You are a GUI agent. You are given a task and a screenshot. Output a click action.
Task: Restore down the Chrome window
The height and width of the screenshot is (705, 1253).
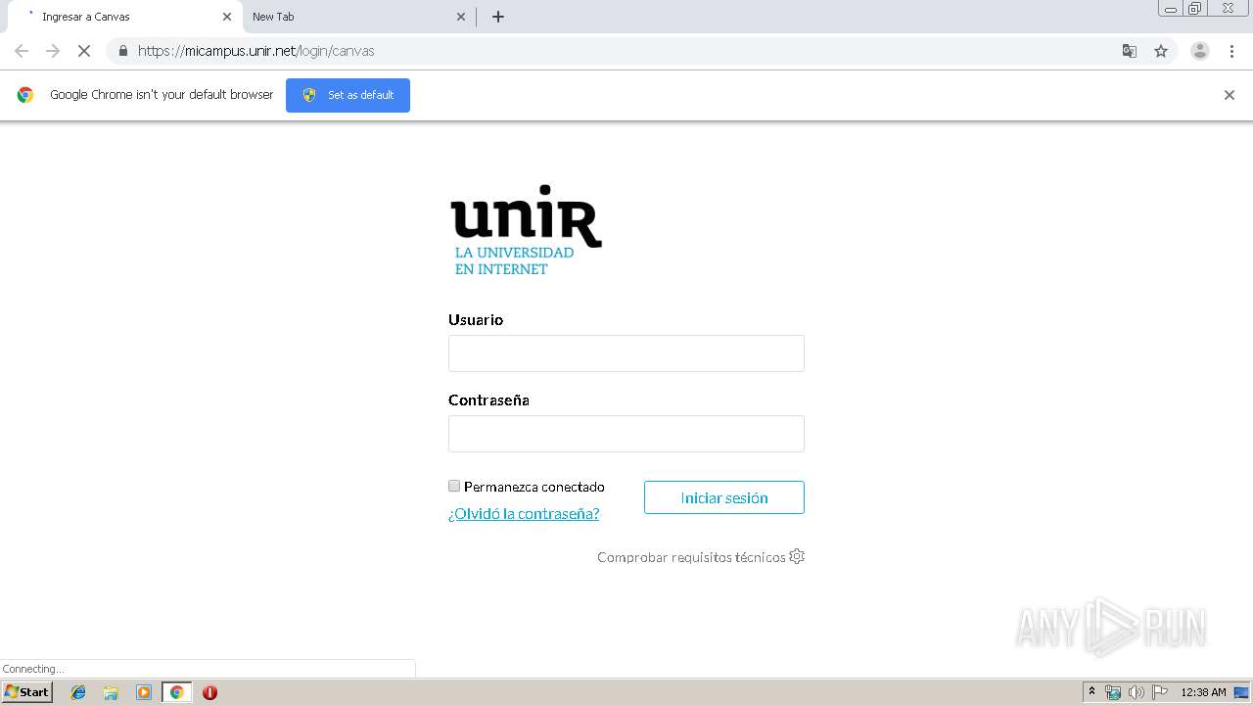1194,9
